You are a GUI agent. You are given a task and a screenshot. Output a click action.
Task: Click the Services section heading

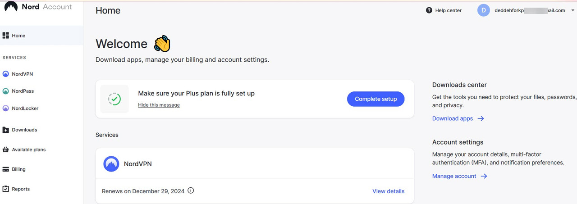tap(107, 135)
